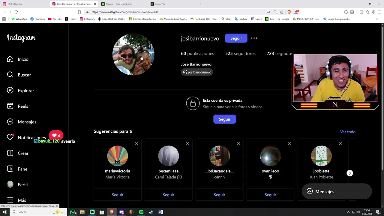Dismiss ovan.leoo suggestion card
This screenshot has width=384, height=216.
tap(289, 144)
